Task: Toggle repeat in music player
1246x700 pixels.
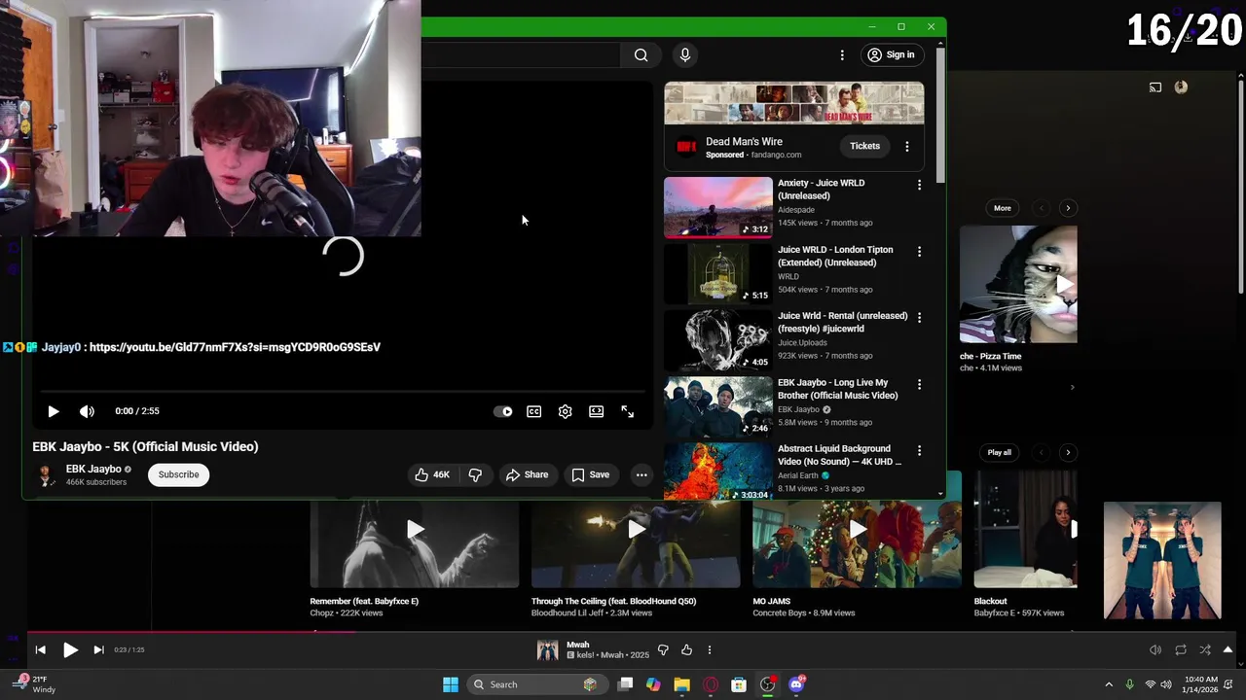Action: pos(1181,649)
